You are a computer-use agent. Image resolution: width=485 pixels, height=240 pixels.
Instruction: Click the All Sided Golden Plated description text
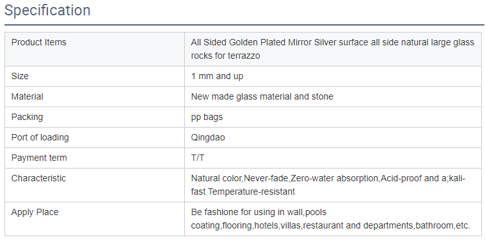pos(333,49)
